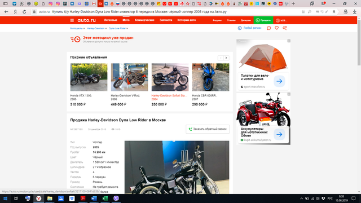Open the comparison icon beside the favorites heart
361x203 pixels.
coord(285,28)
